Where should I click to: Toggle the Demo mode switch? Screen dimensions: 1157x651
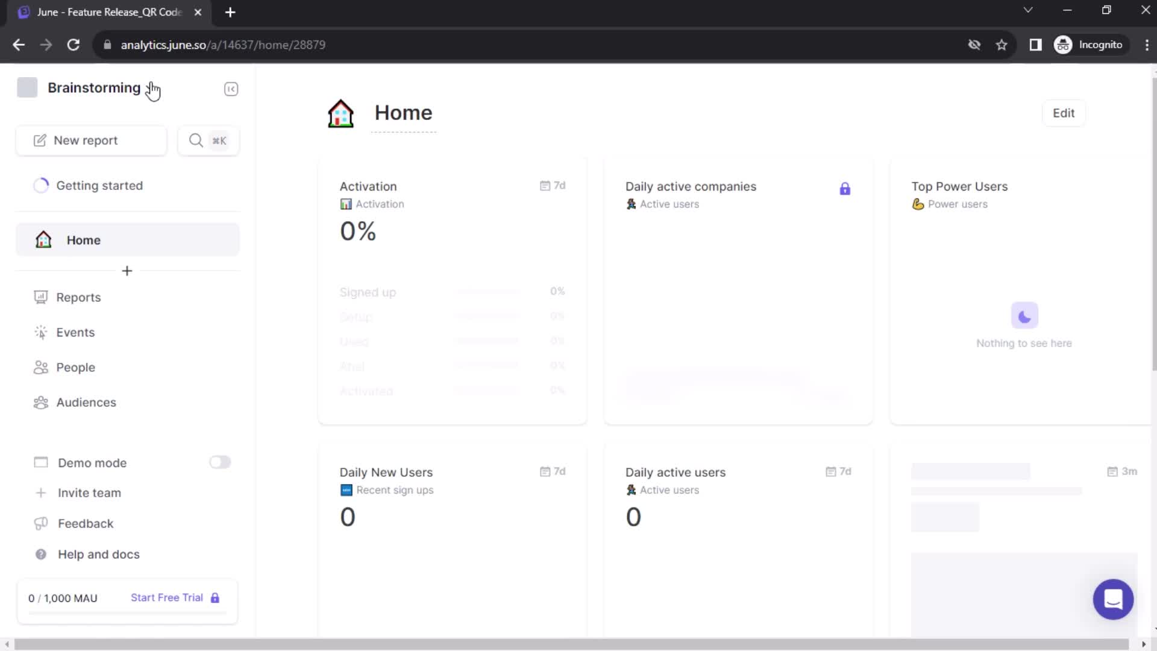point(220,462)
